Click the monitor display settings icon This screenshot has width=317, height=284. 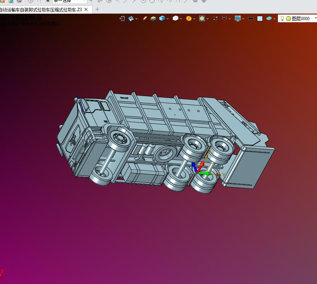238,18
